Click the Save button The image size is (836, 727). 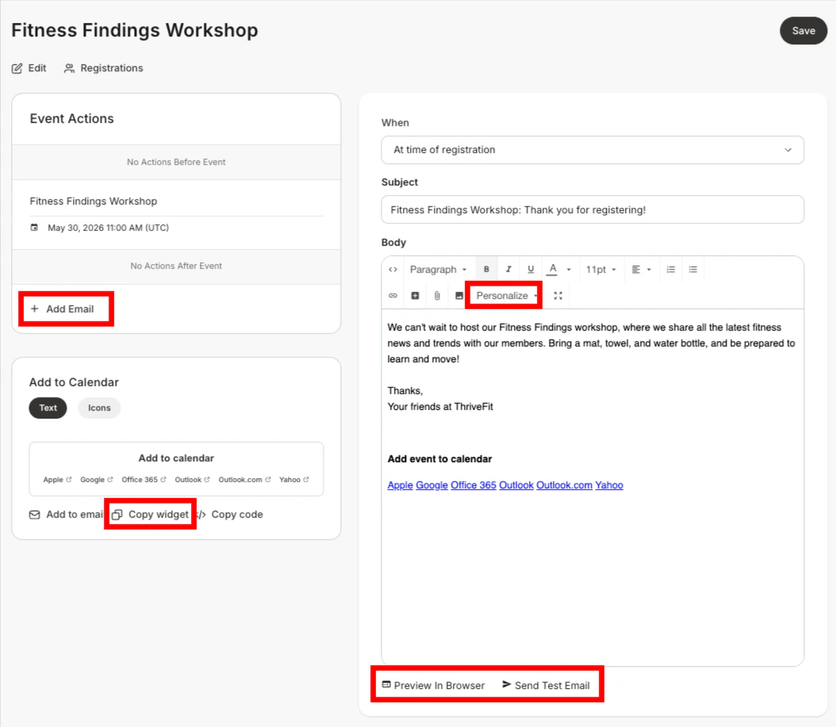(x=803, y=31)
